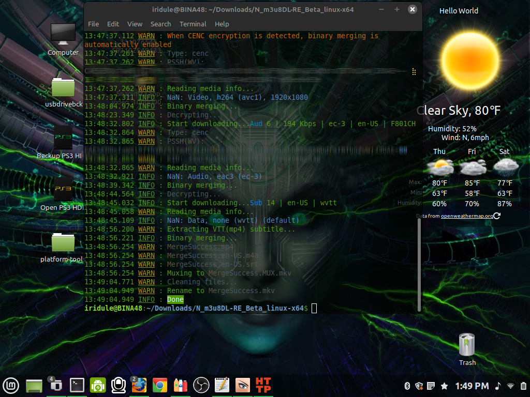The width and height of the screenshot is (530, 397).
Task: Click the 1:49 PM clock applet
Action: pos(472,386)
